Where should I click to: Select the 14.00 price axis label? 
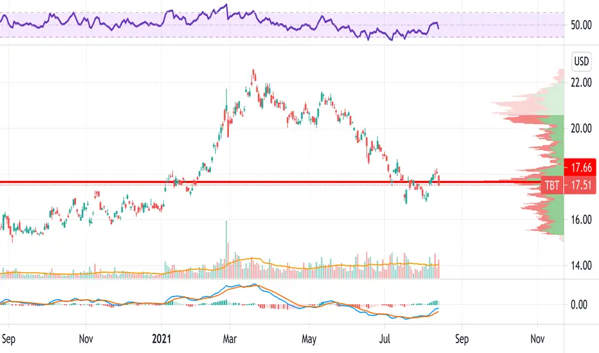tap(581, 266)
